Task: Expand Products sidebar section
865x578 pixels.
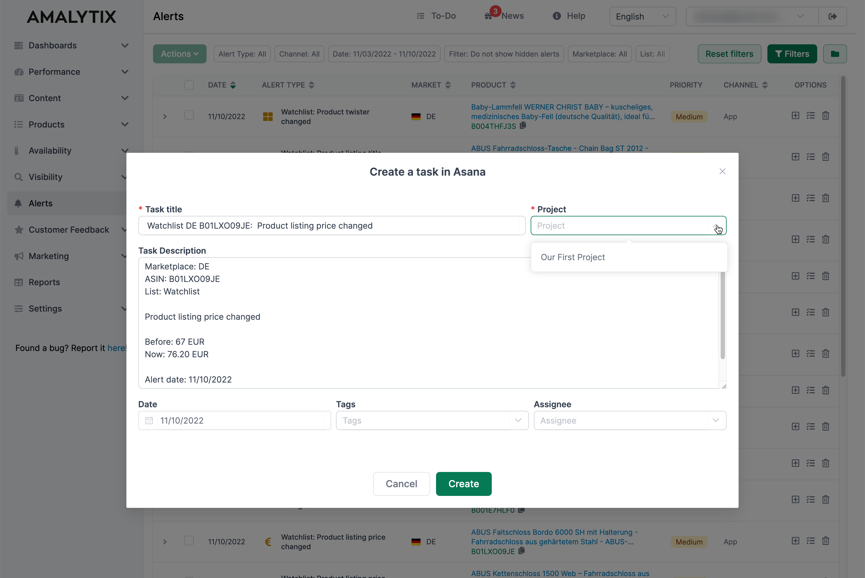Action: click(x=71, y=124)
